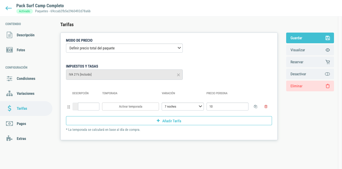Click the cart icon in Reservar
The width and height of the screenshot is (342, 169).
tap(328, 62)
